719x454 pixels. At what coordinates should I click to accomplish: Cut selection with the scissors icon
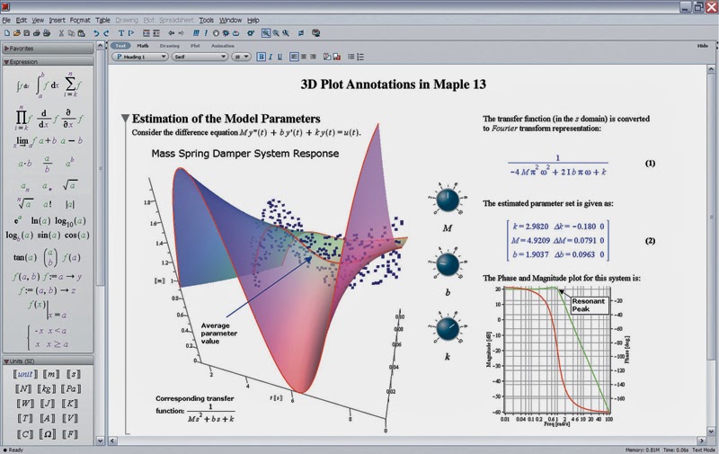coord(61,33)
